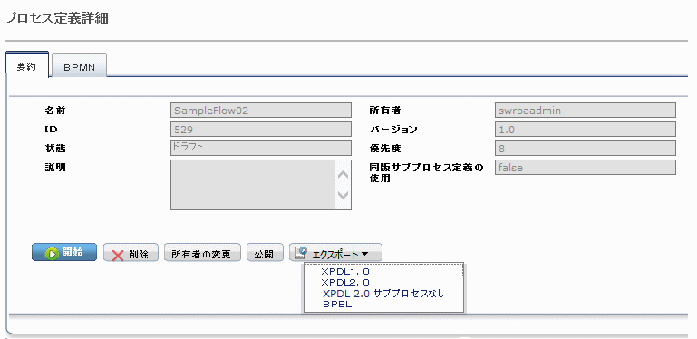
Task: Click the 同版サブプロセス定義の使用 label
Action: [x=426, y=173]
